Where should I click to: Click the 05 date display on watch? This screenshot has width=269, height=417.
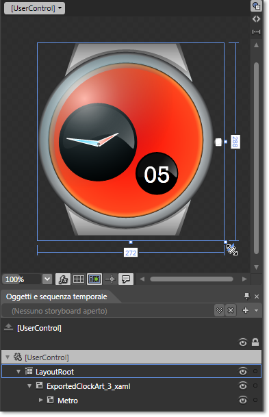[157, 174]
